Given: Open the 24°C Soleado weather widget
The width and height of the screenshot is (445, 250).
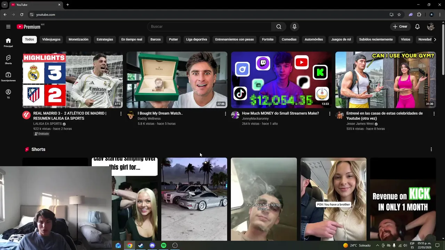Looking at the screenshot, I should (x=357, y=245).
